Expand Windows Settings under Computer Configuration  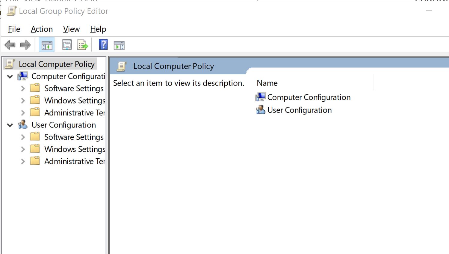(23, 100)
